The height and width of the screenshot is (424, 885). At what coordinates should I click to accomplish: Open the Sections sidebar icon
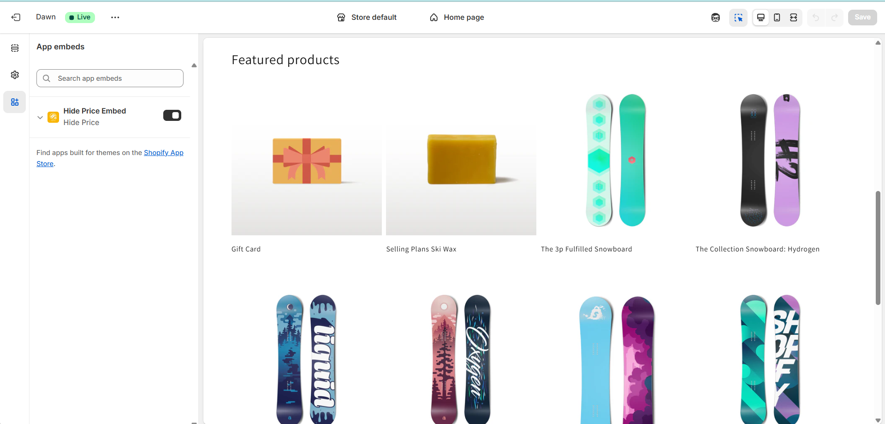[x=15, y=48]
